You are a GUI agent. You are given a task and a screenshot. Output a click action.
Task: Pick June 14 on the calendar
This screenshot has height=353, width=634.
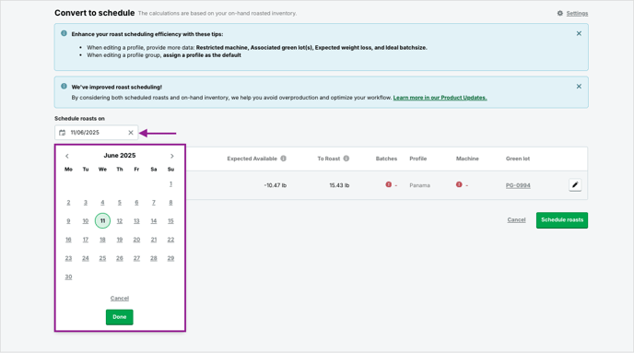[154, 221]
